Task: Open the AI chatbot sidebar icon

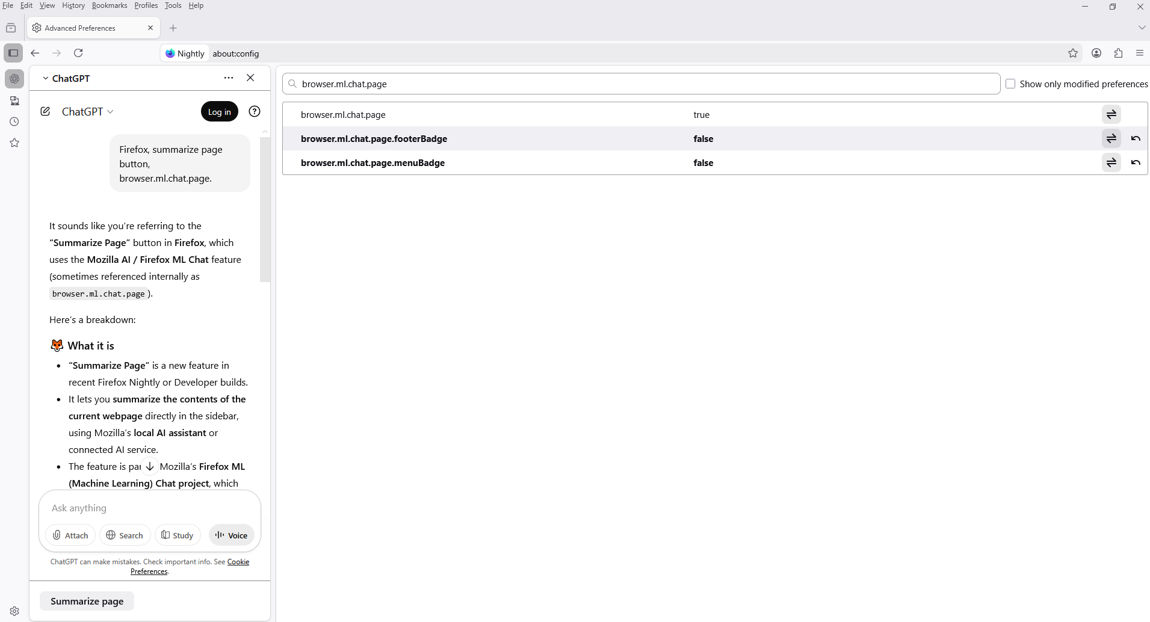Action: (x=14, y=79)
